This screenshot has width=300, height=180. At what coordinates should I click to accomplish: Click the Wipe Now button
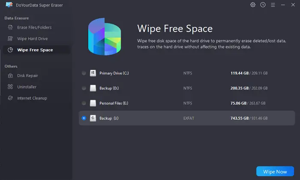coord(275,171)
